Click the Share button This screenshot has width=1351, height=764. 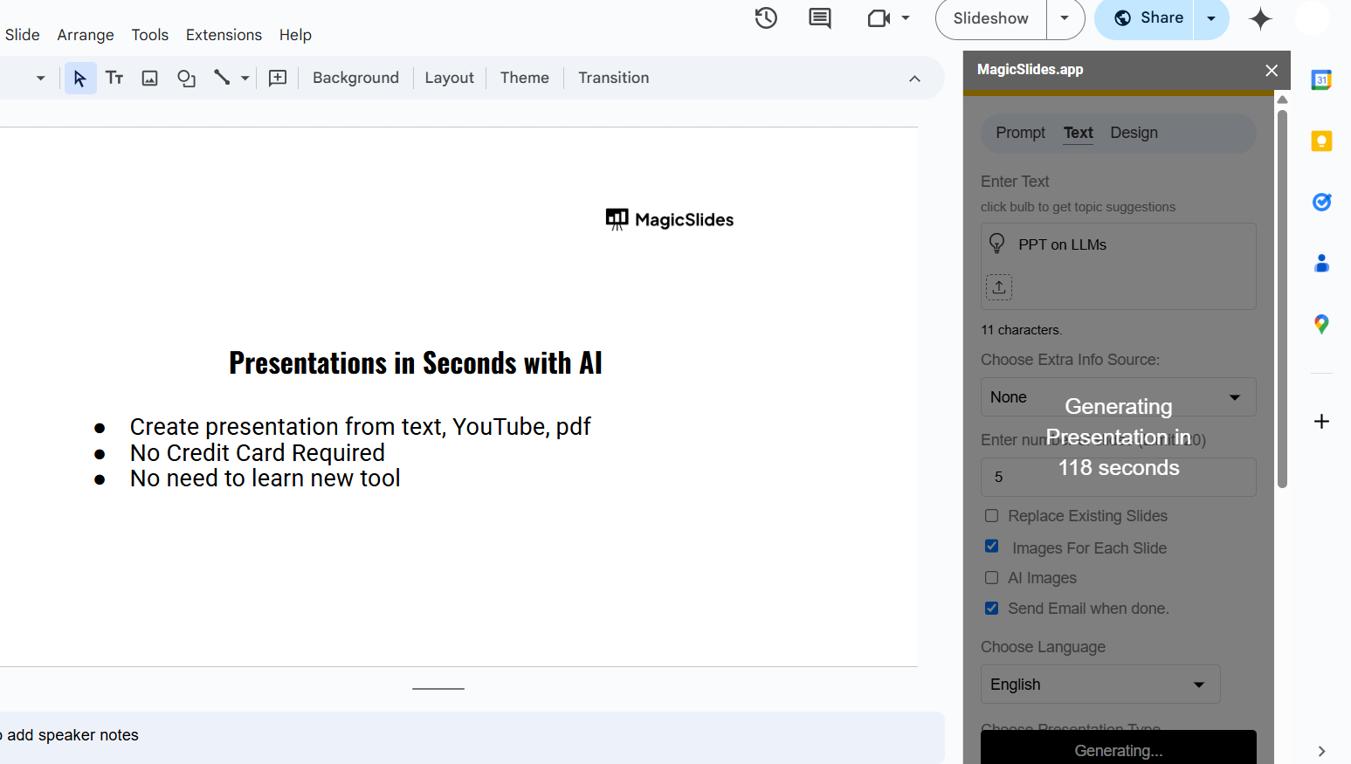[1148, 18]
